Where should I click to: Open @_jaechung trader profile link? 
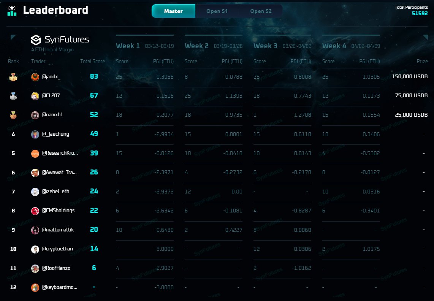pyautogui.click(x=55, y=134)
